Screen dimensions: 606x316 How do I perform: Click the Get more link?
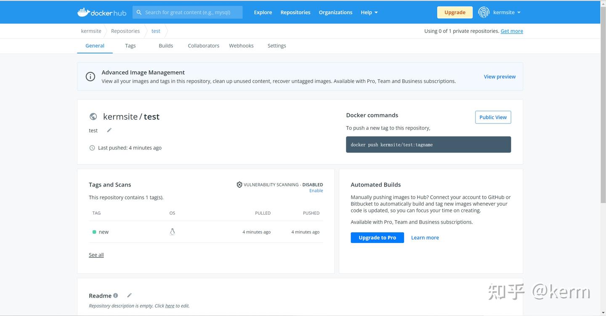[512, 31]
